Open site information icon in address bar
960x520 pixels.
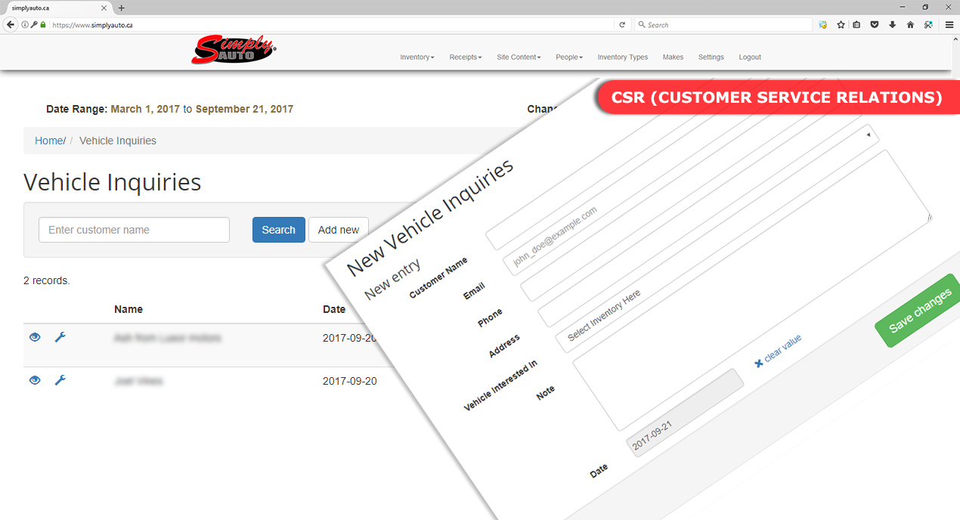[x=25, y=24]
